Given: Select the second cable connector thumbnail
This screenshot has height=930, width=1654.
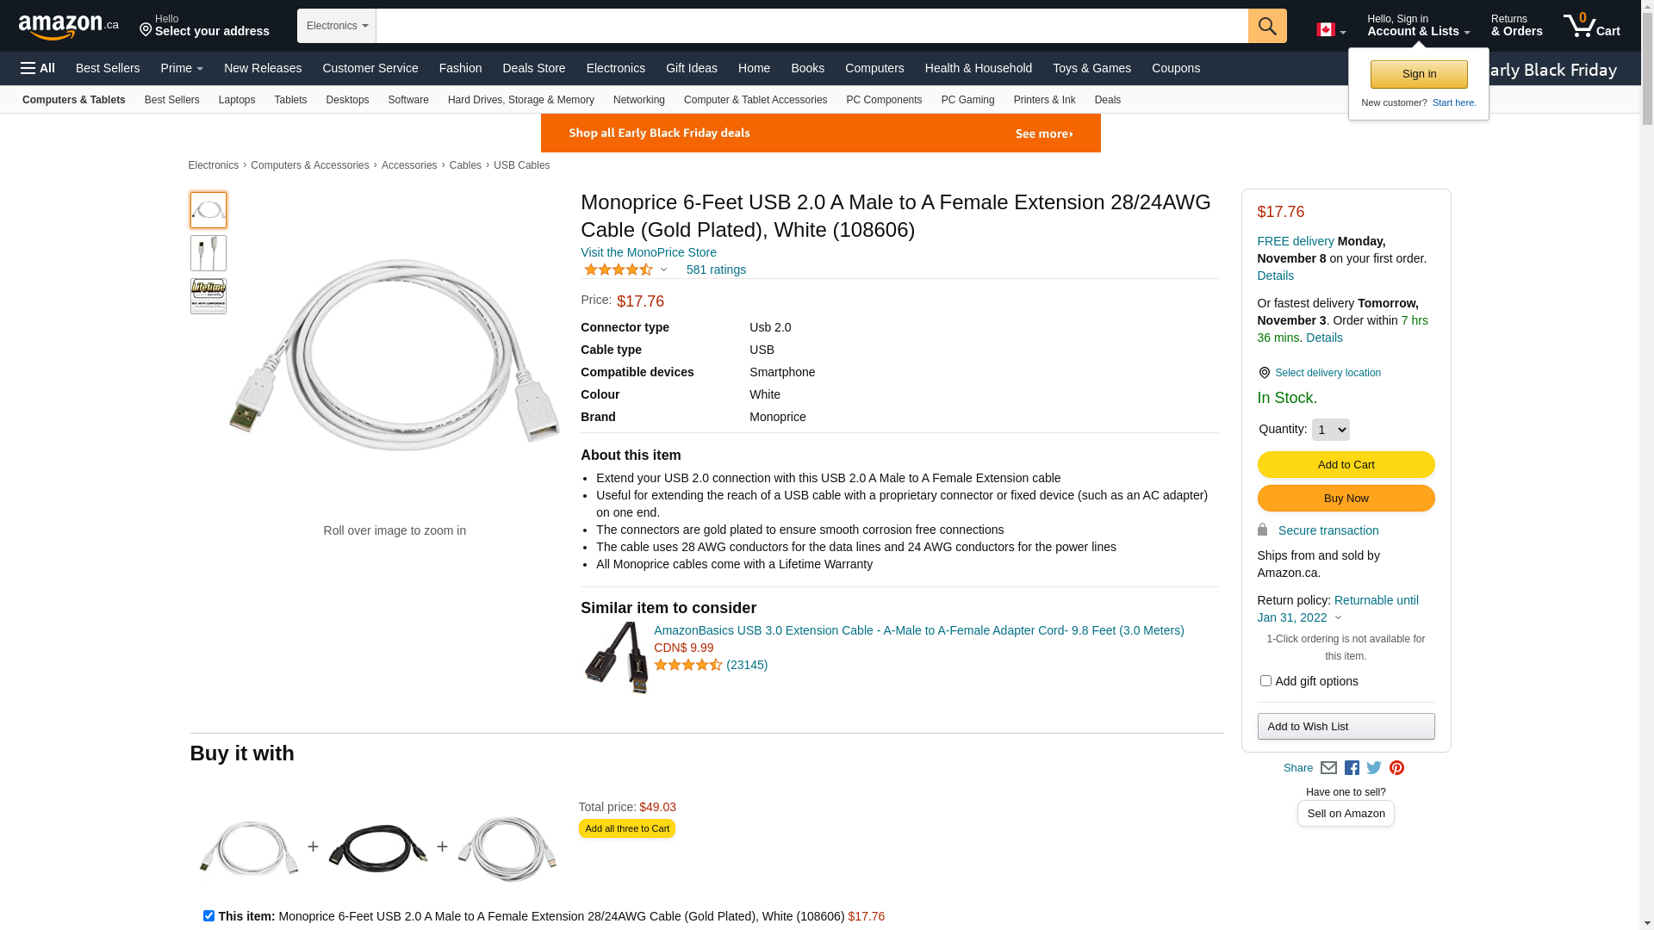Looking at the screenshot, I should pos(208,253).
